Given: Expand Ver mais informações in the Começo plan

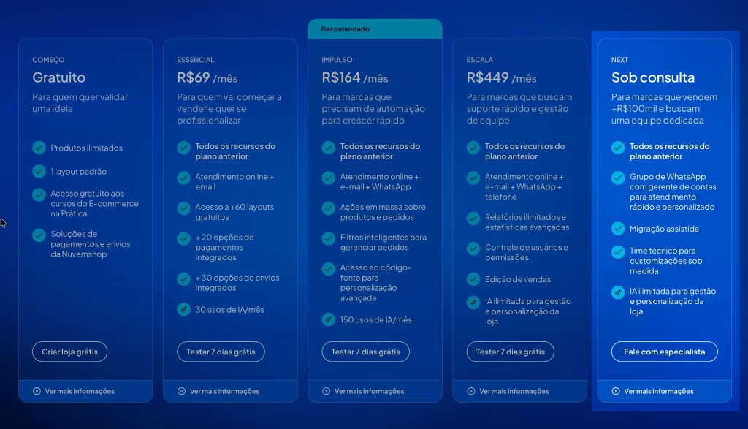Looking at the screenshot, I should tap(73, 391).
